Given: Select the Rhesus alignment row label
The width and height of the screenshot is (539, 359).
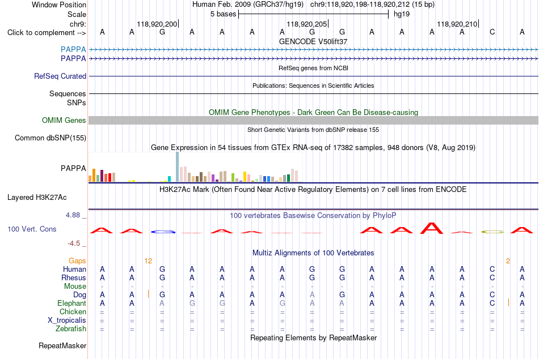Looking at the screenshot, I should point(74,277).
